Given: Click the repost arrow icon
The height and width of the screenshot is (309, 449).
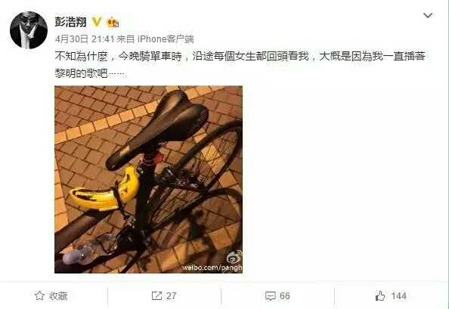Looking at the screenshot, I should coord(156,296).
